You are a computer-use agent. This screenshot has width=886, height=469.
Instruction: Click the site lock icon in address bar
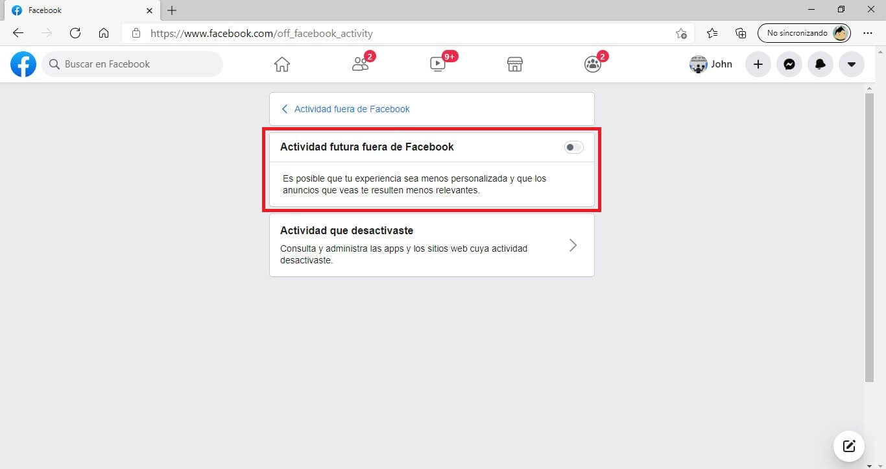coord(136,33)
